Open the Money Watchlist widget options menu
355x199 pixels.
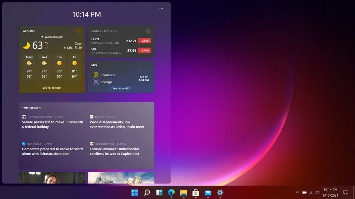pos(148,31)
